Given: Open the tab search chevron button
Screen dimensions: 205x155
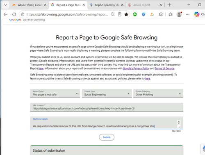Looking at the screenshot, I should coord(5,5).
